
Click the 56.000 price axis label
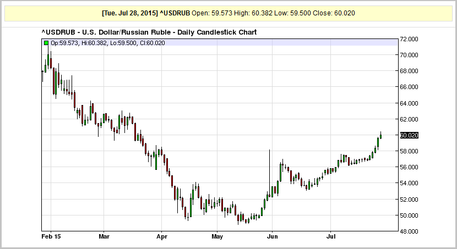409,167
